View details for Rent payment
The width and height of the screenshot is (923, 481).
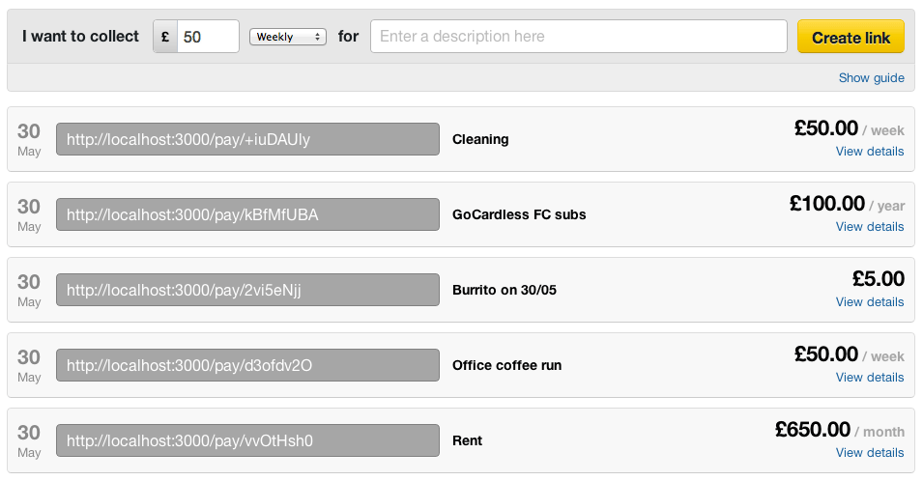point(870,452)
